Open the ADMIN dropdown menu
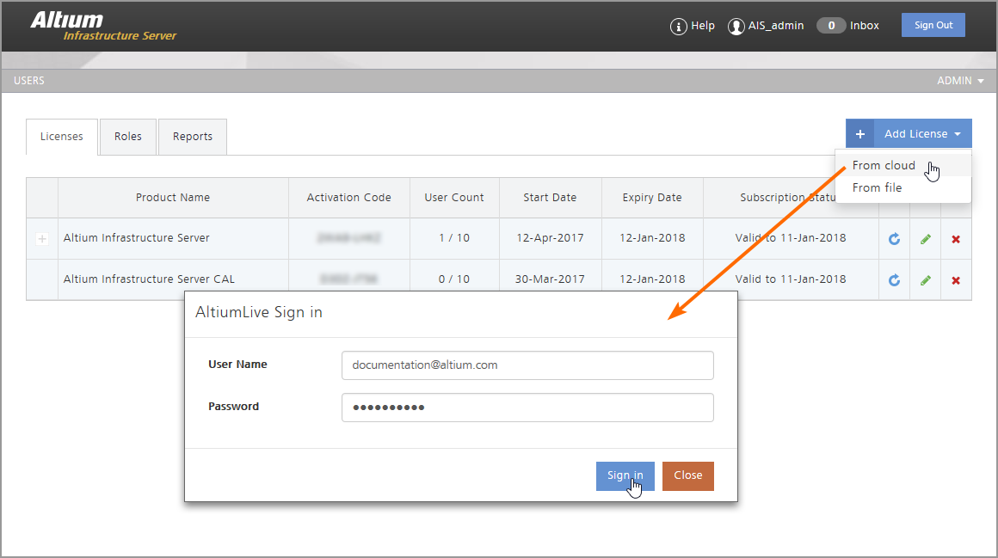Screen dimensions: 998x558 coord(960,81)
